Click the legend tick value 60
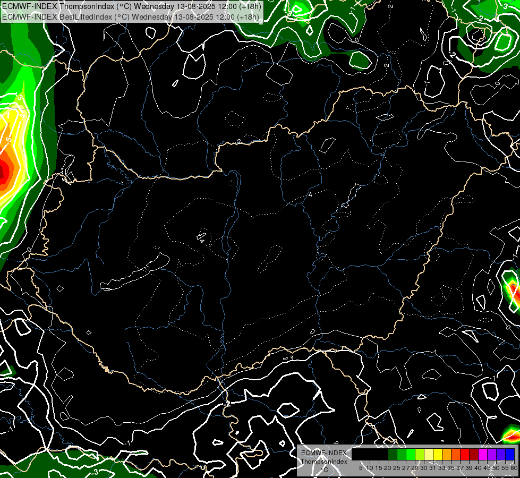This screenshot has width=520, height=478. [514, 468]
